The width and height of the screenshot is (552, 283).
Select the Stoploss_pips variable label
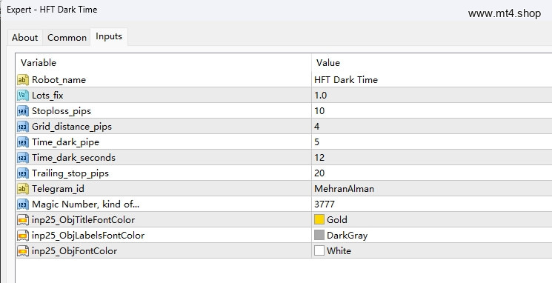click(61, 111)
